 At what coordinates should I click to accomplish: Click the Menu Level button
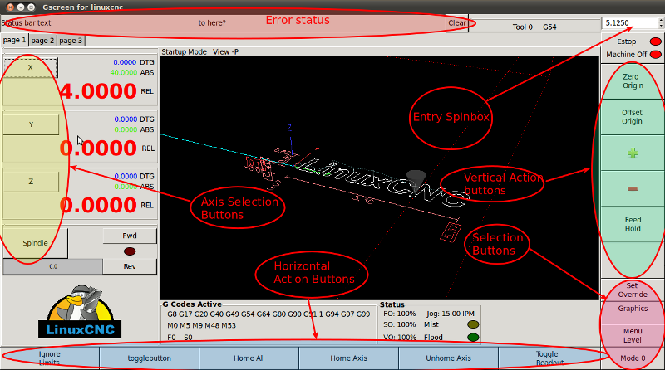633,335
